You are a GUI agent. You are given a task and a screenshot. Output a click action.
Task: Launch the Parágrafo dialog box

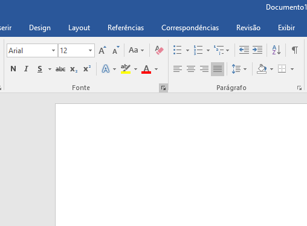299,88
